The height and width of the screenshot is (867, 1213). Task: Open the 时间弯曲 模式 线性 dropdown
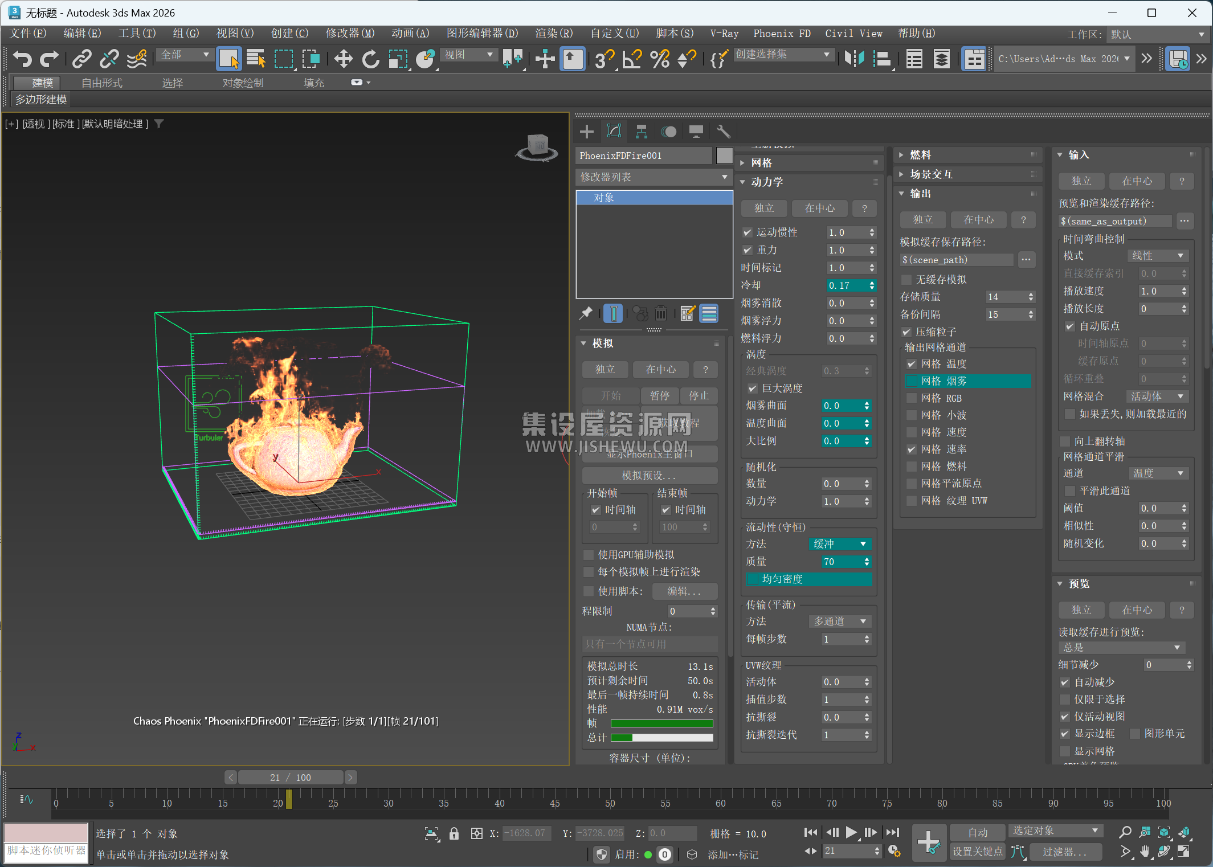tap(1157, 256)
